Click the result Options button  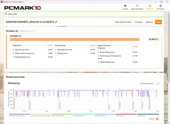click(149, 22)
